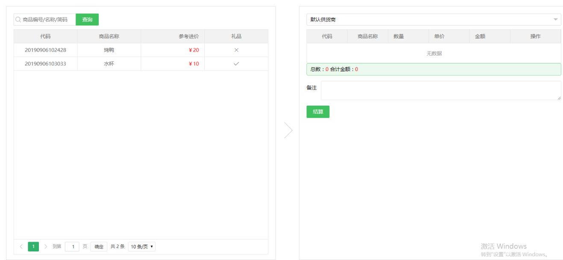563x260 pixels.
Task: Click the previous page arrow
Action: coord(21,246)
